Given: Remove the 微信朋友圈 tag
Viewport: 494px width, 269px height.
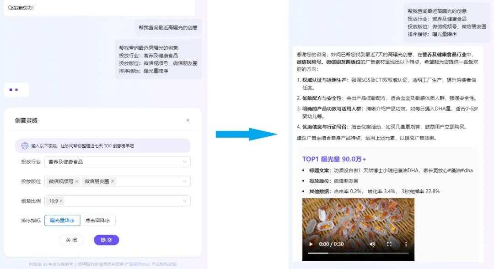Looking at the screenshot, I should pyautogui.click(x=113, y=181).
